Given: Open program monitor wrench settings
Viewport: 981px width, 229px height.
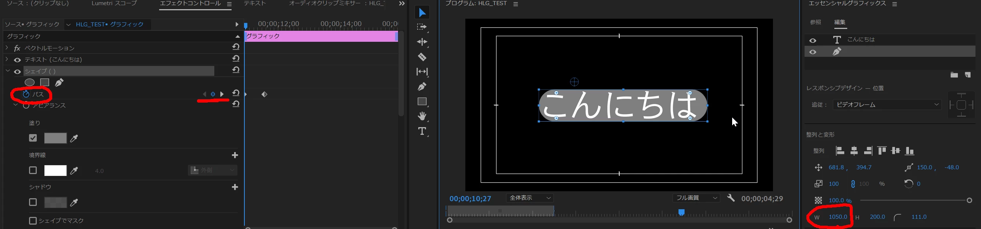Looking at the screenshot, I should coord(731,198).
